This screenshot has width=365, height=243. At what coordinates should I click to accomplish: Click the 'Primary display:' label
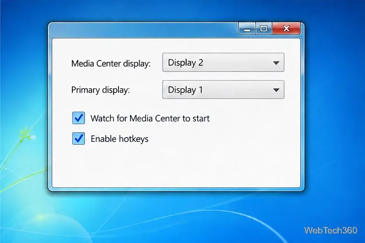click(100, 90)
